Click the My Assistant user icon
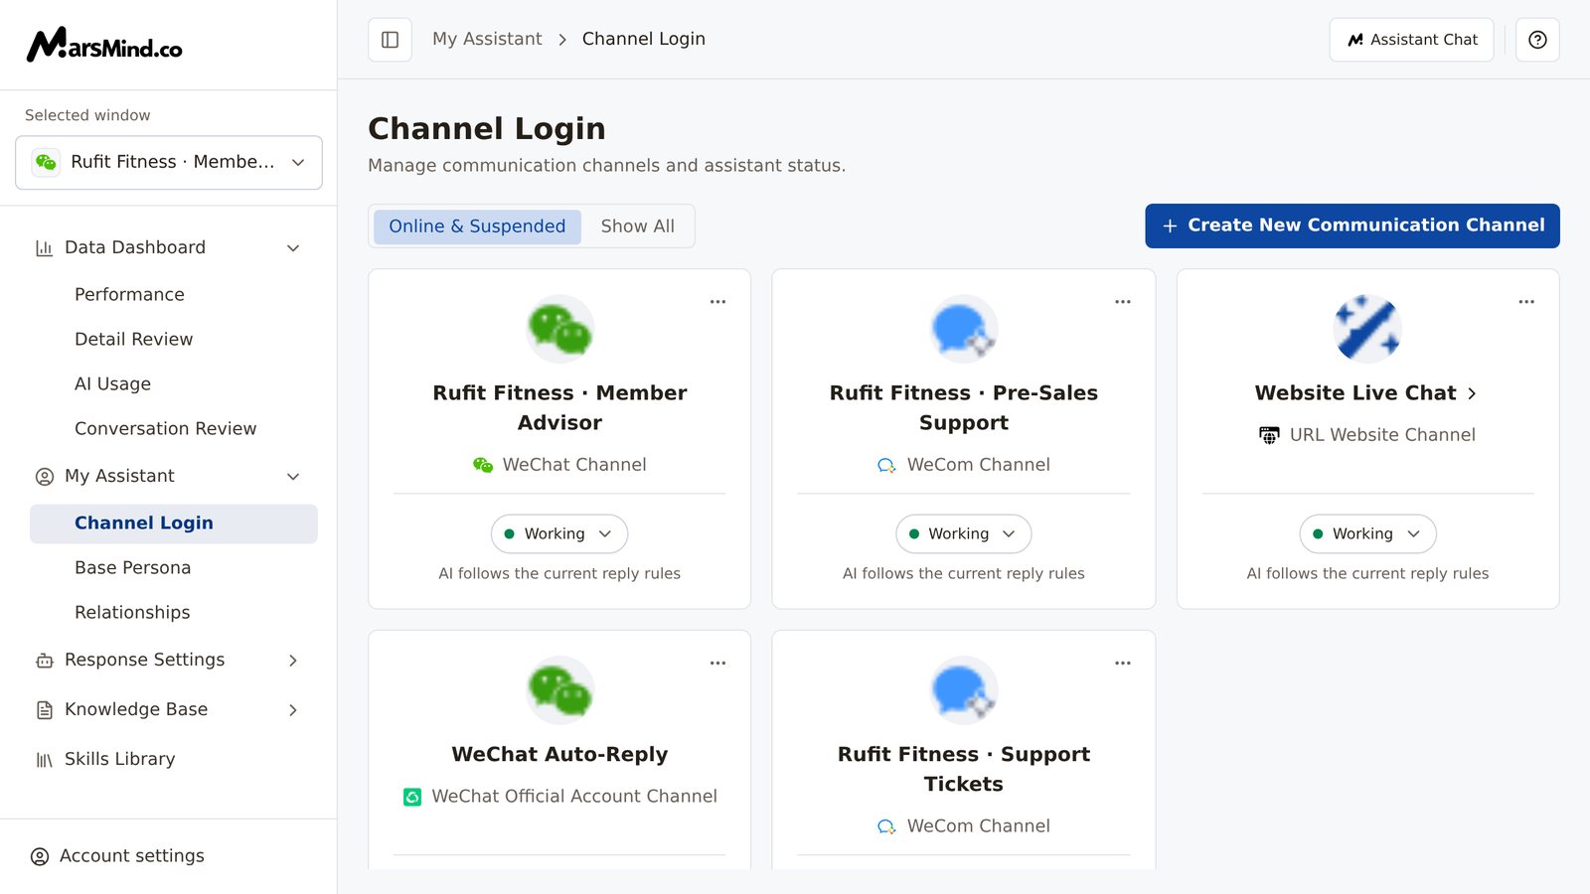Viewport: 1590px width, 894px height. [44, 477]
